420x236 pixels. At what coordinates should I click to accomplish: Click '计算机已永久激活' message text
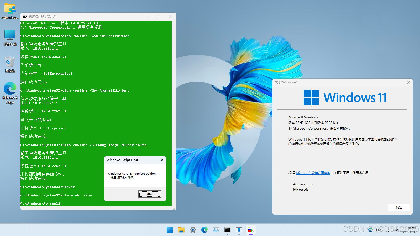click(123, 178)
